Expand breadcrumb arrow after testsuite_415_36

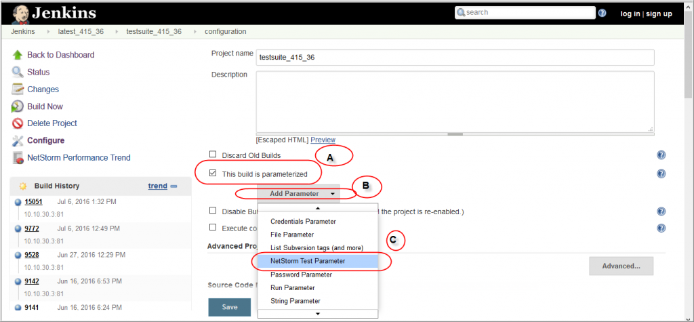point(195,32)
